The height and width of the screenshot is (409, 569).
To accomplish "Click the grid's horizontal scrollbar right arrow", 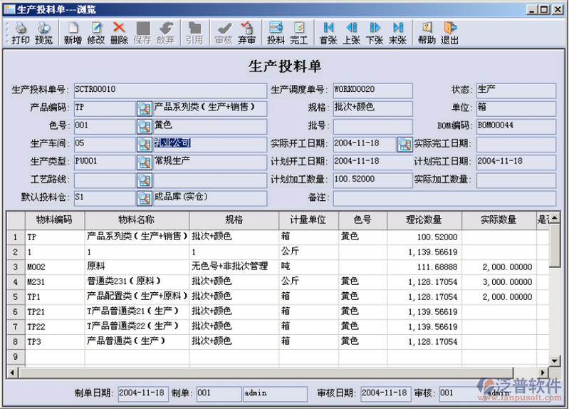I will (543, 373).
